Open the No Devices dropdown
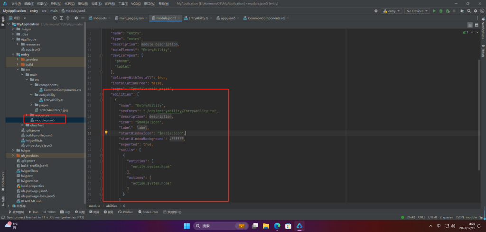 pos(416,10)
